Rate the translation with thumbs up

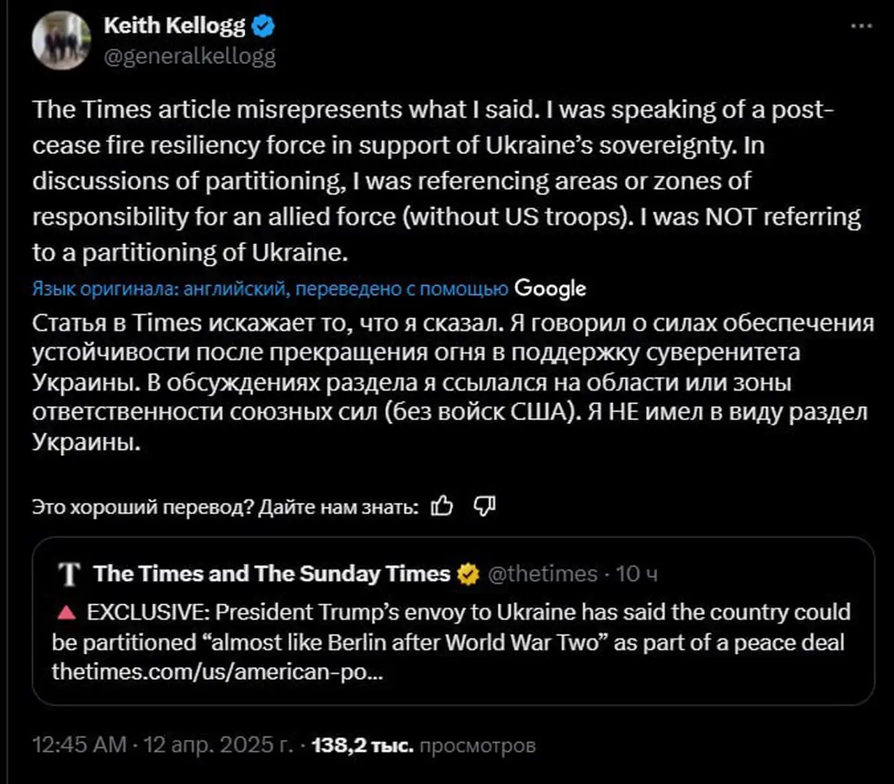(x=441, y=507)
